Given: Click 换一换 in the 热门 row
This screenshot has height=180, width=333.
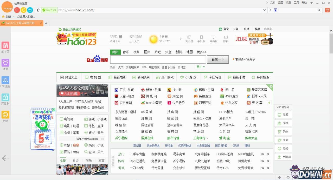Looking at the screenshot, I should (x=265, y=154).
